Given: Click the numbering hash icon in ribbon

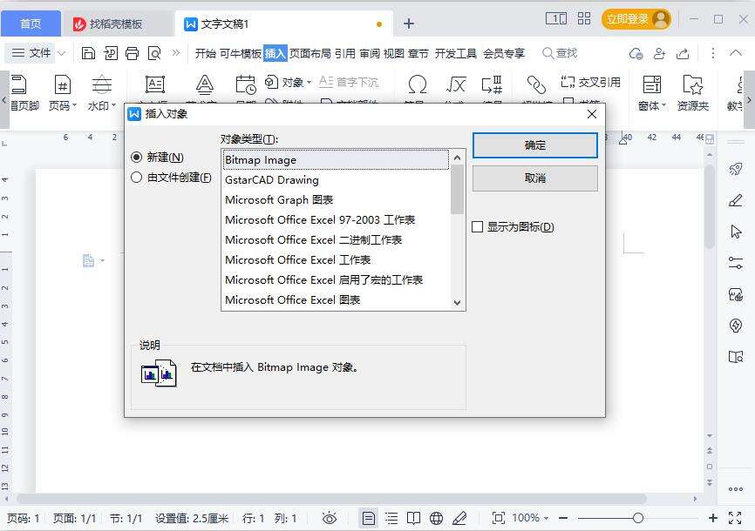Looking at the screenshot, I should click(492, 84).
